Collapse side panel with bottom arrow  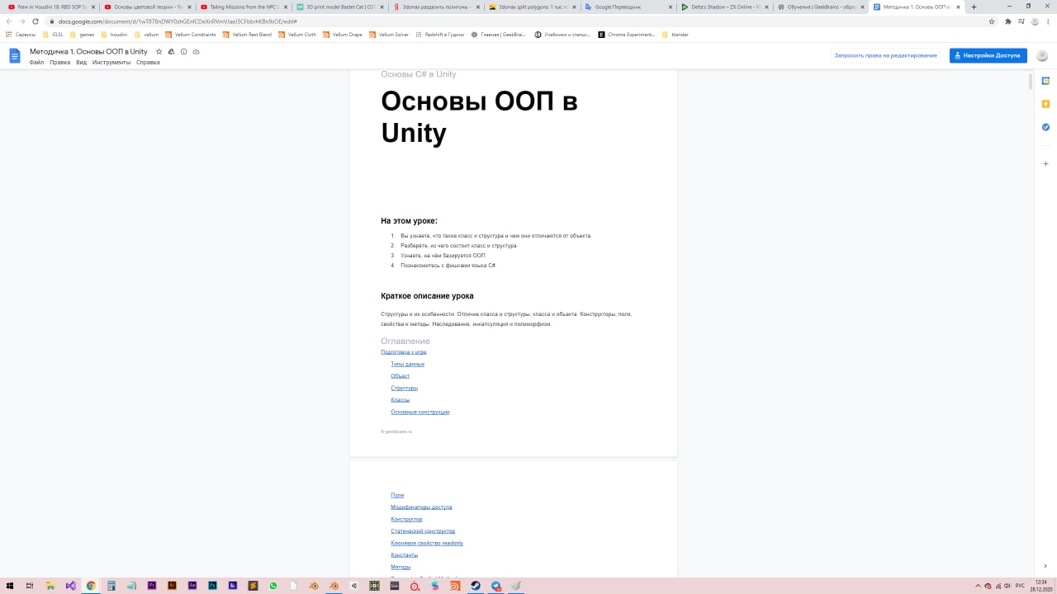point(1045,566)
